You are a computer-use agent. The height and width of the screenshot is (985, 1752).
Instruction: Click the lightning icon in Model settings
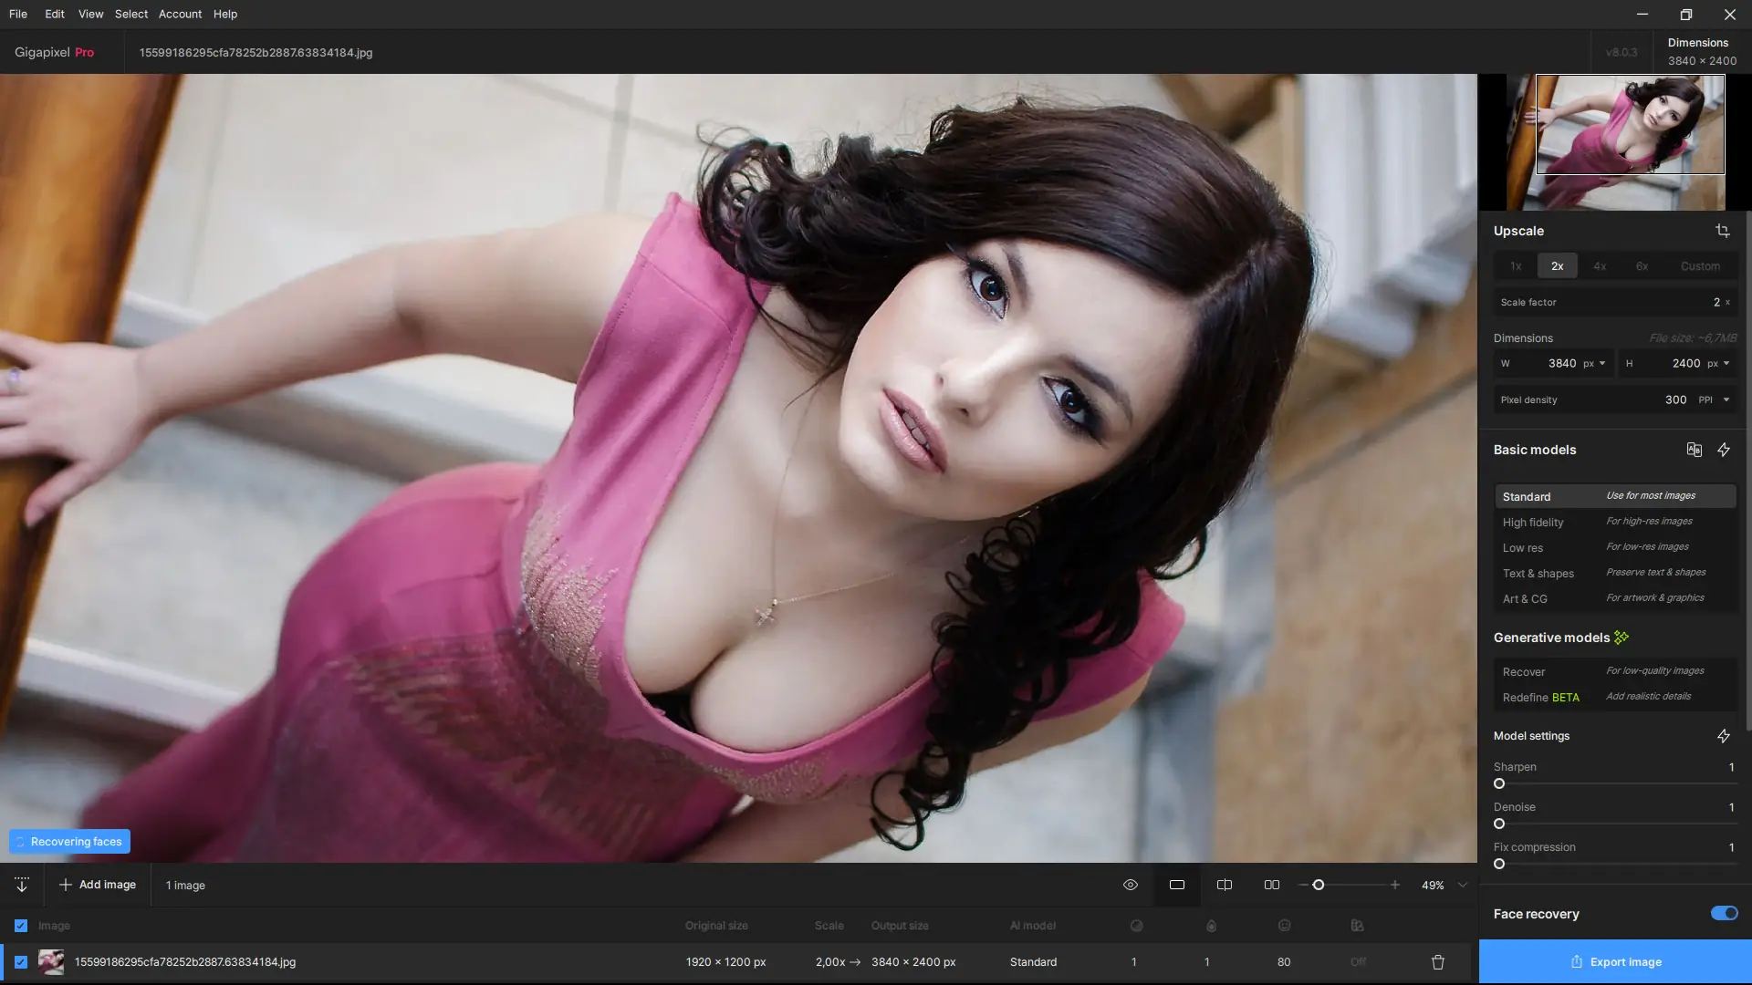click(1723, 736)
